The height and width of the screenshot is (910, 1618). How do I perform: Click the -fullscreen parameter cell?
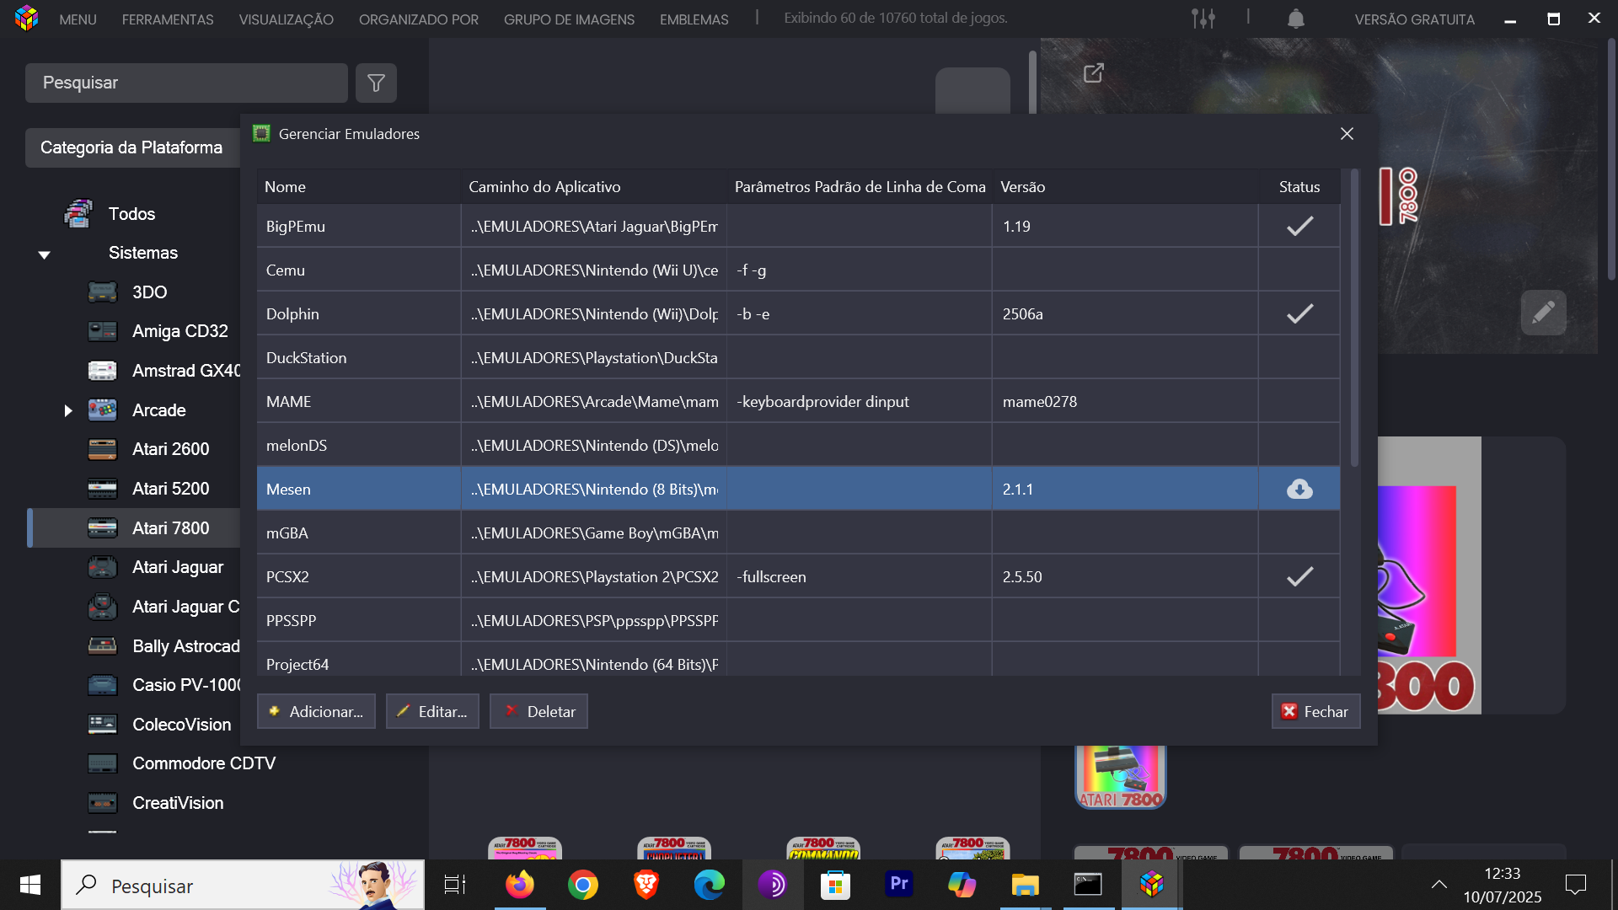[859, 576]
